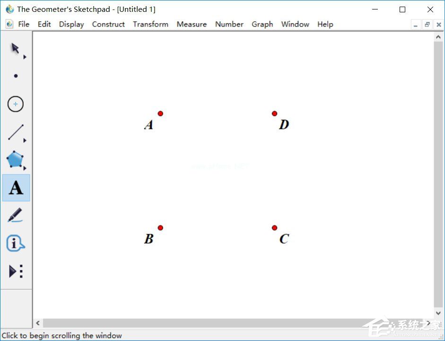Open the Custom tools icon

tap(16, 271)
